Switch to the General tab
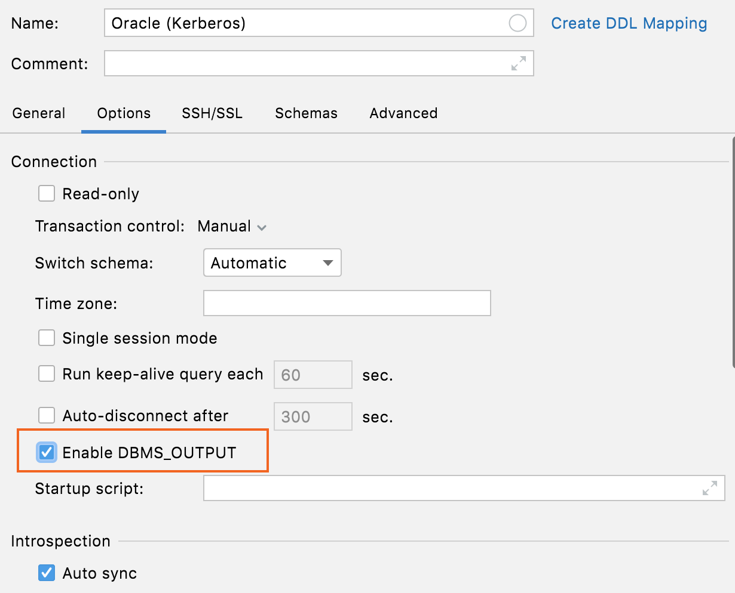 click(38, 113)
